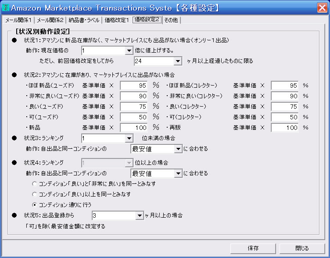The image size is (330, 258).
Task: Click 位未満の場合 label in 状況3
Action: point(158,138)
